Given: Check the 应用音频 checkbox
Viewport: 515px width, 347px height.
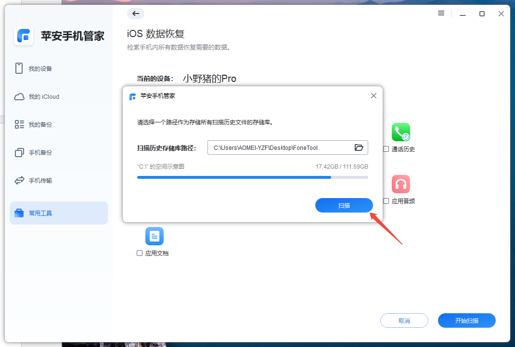Looking at the screenshot, I should click(386, 201).
